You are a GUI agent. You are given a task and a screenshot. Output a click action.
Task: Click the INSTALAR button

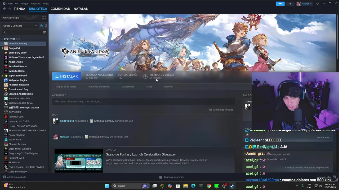[66, 76]
